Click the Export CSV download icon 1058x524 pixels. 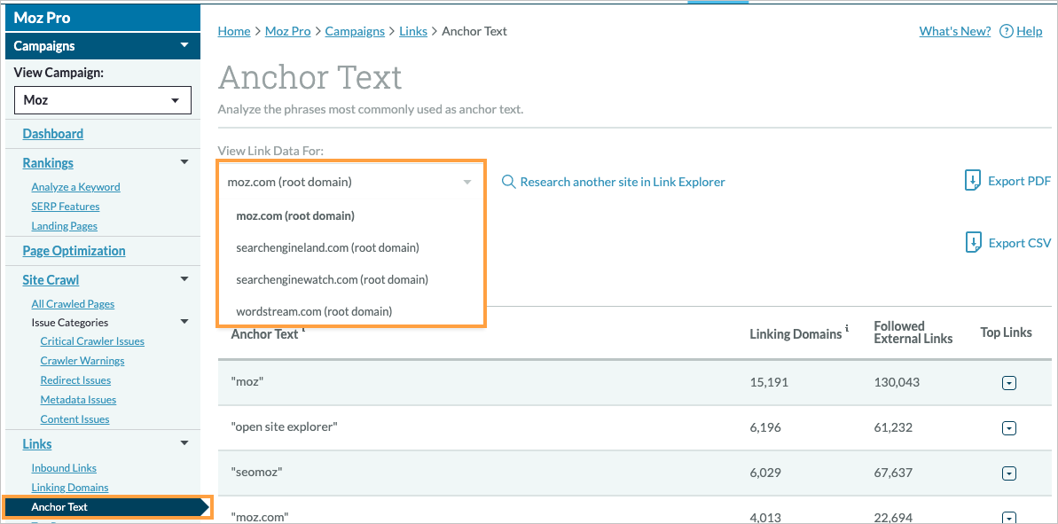coord(972,242)
